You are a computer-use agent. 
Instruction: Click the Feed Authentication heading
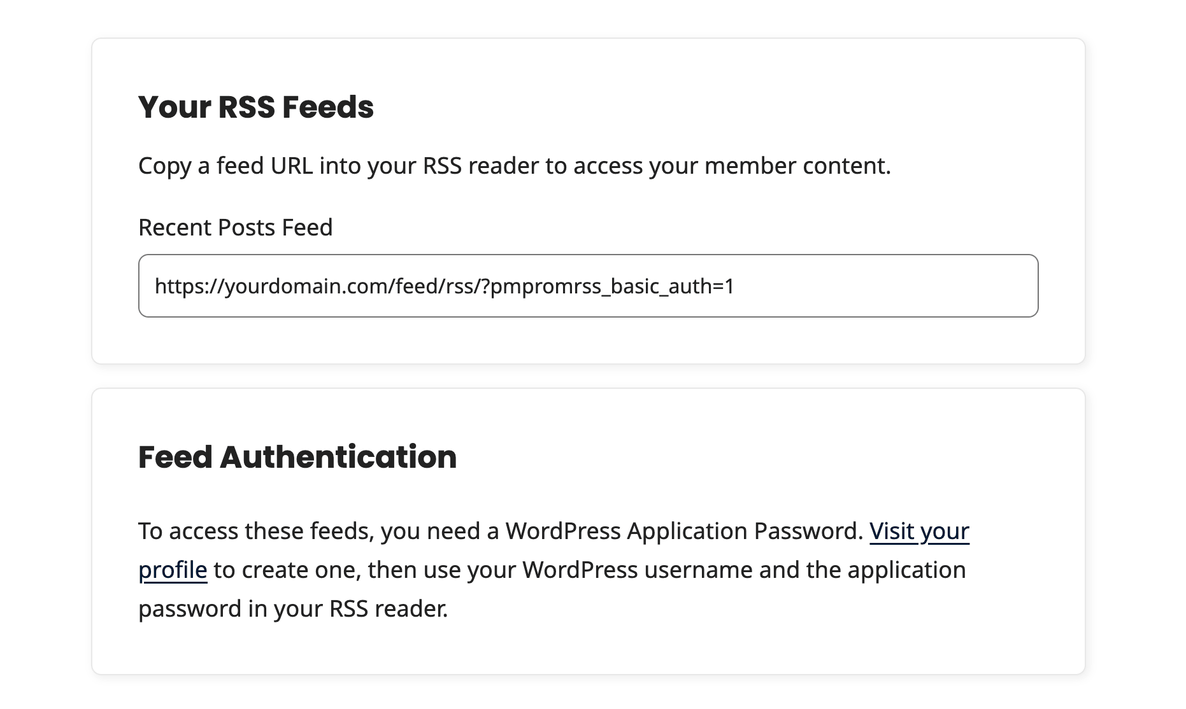pos(297,456)
